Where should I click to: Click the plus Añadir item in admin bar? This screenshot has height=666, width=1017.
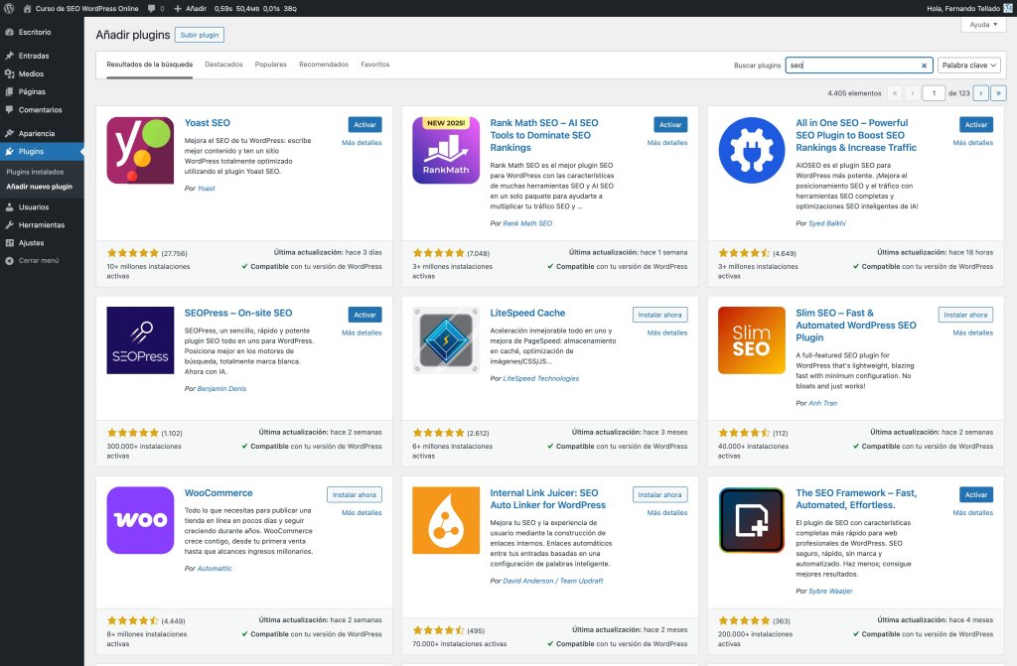click(x=190, y=8)
